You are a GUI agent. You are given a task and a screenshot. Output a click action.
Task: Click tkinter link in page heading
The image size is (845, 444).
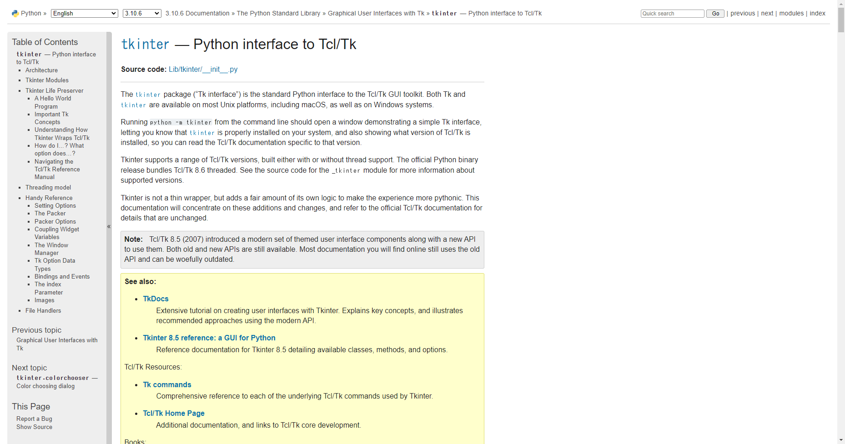tap(145, 44)
